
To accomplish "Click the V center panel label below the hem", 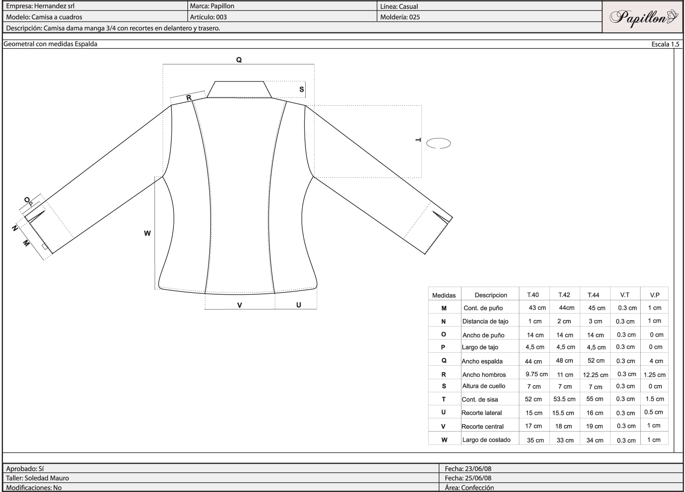I will tap(240, 305).
